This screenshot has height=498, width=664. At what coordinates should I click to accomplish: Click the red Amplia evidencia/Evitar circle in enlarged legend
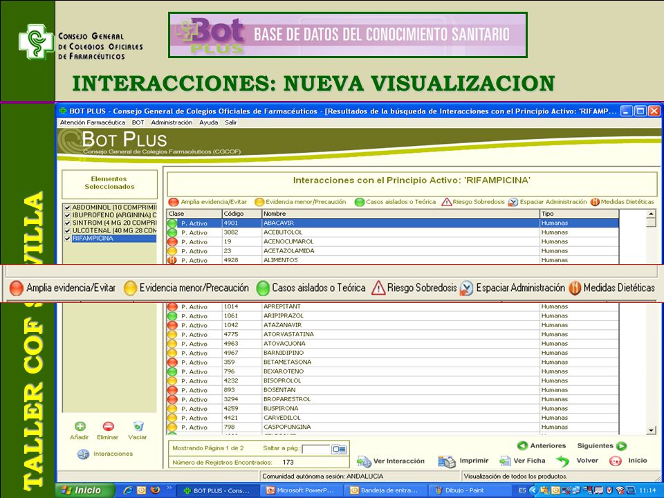point(17,288)
